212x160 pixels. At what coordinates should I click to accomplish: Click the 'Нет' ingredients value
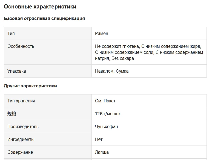(99, 139)
